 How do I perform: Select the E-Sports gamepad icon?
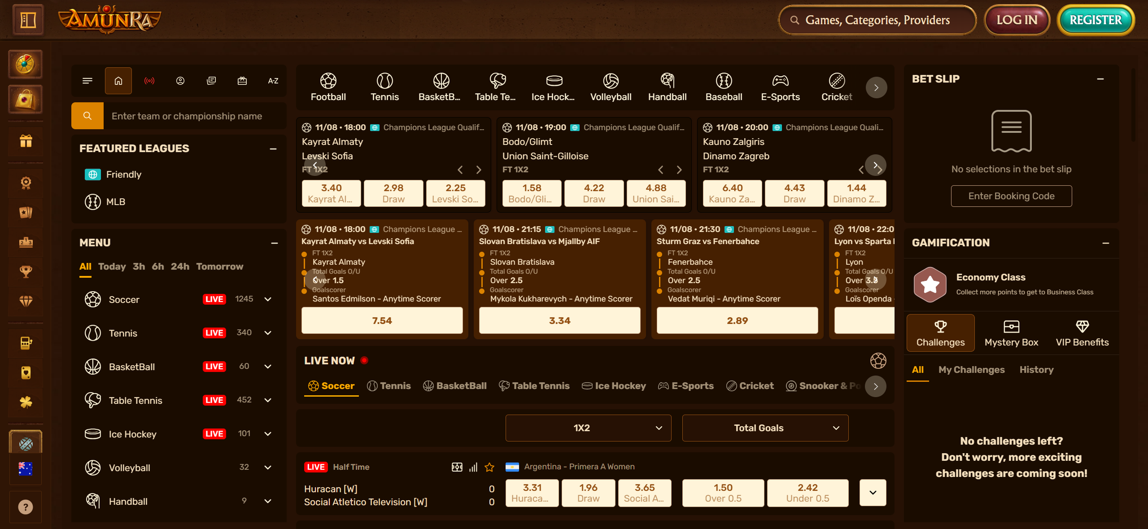point(780,87)
